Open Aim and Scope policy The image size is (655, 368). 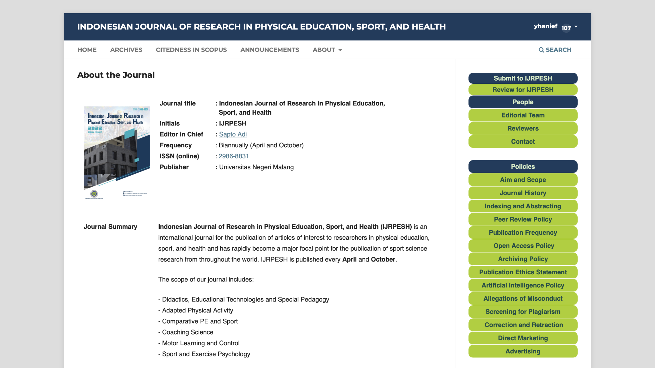[x=523, y=180]
